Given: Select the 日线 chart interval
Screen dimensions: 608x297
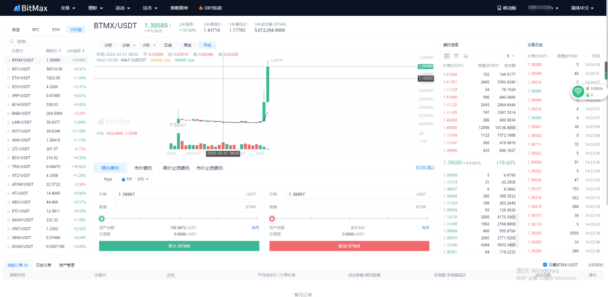Looking at the screenshot, I should 168,45.
